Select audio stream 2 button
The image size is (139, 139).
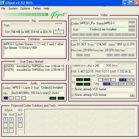point(11,98)
